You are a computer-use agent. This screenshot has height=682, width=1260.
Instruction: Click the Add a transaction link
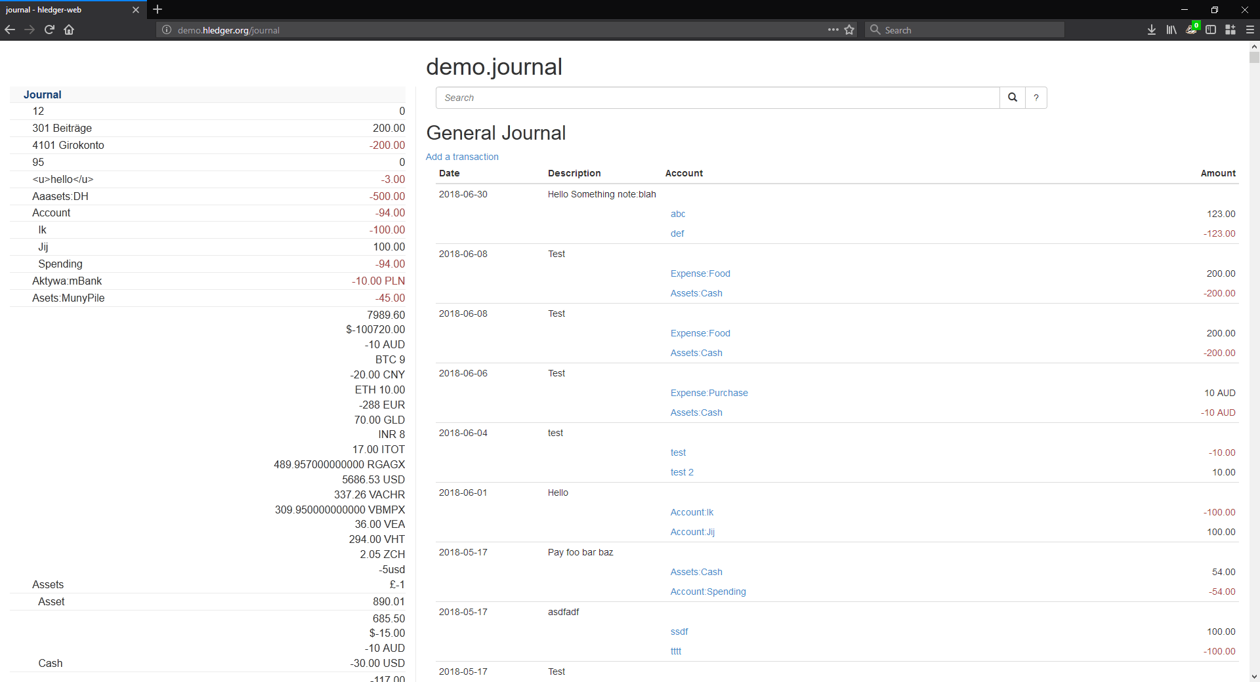tap(462, 157)
